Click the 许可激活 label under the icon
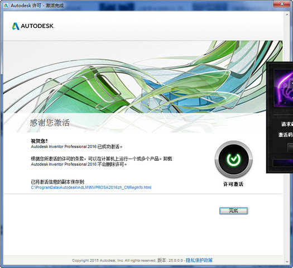Image resolution: width=293 pixels, height=268 pixels. pyautogui.click(x=233, y=184)
